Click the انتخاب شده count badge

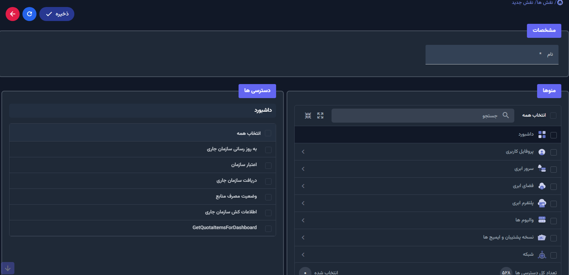(x=305, y=272)
